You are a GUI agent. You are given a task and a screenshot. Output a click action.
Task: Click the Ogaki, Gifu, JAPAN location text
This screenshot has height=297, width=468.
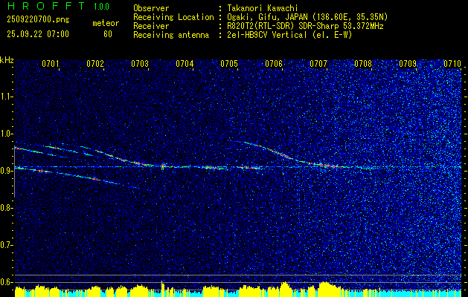pos(307,17)
